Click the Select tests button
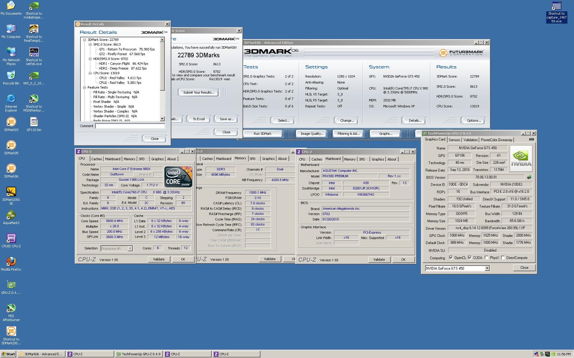Viewport: 574px width, 358px height. pyautogui.click(x=283, y=120)
